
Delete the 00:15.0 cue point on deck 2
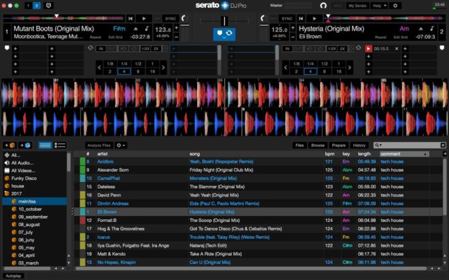pyautogui.click(x=397, y=49)
